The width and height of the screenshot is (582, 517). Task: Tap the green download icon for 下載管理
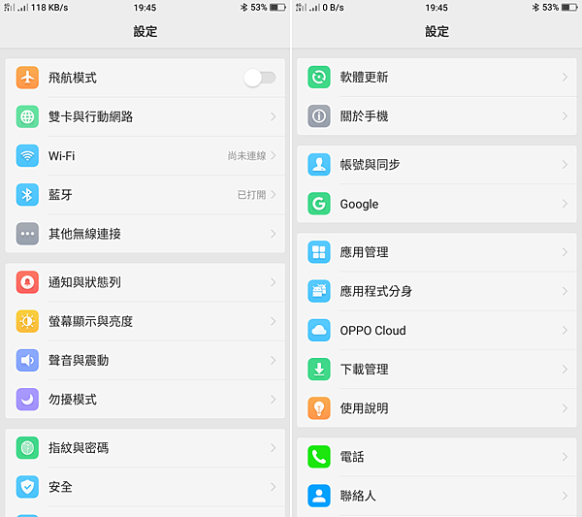(x=319, y=370)
